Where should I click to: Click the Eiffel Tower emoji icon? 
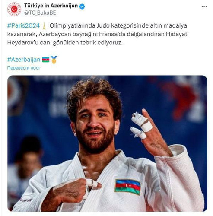[x=44, y=26]
